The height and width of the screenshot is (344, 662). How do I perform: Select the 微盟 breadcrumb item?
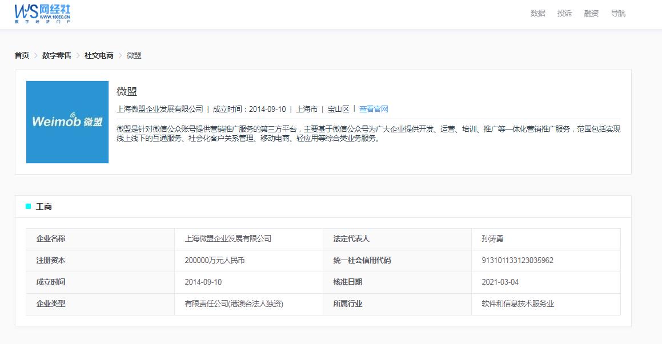[x=133, y=55]
